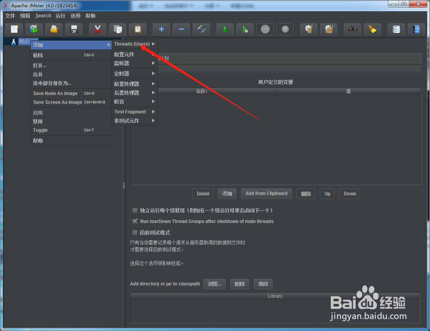Uncheck Run tearDown Thread Groups checkbox
This screenshot has height=331, width=430.
coord(135,221)
